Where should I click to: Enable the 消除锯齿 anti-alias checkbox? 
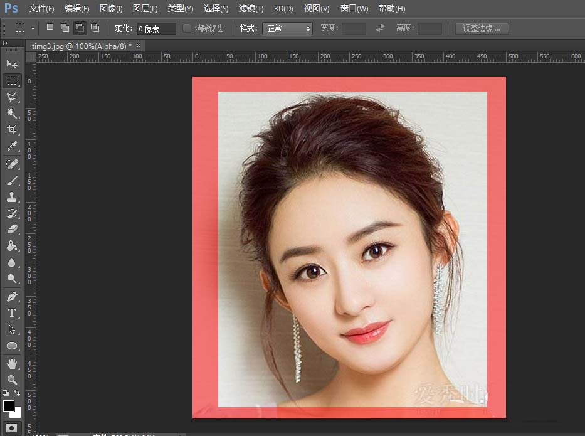[187, 28]
